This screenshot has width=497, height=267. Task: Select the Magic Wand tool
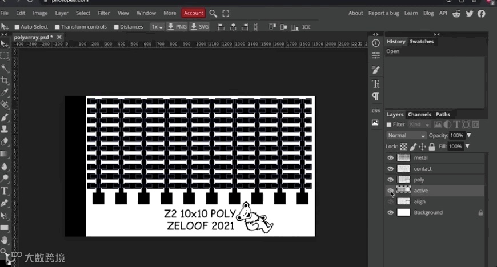click(5, 68)
